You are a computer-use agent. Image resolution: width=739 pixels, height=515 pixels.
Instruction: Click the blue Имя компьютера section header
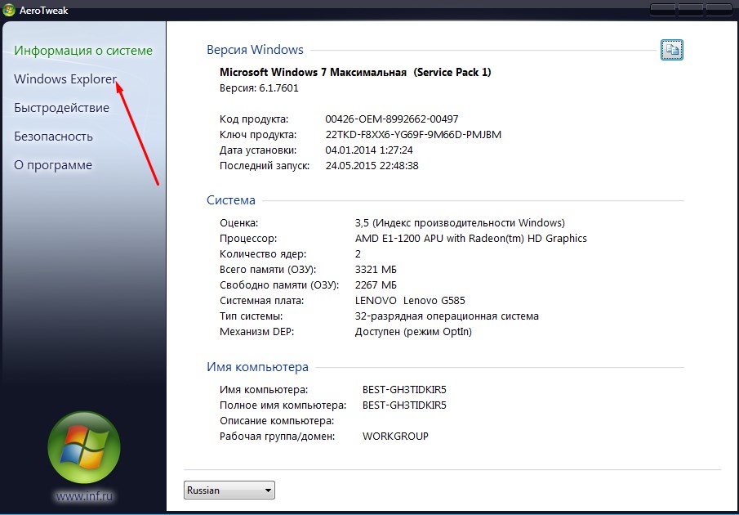[x=257, y=367]
